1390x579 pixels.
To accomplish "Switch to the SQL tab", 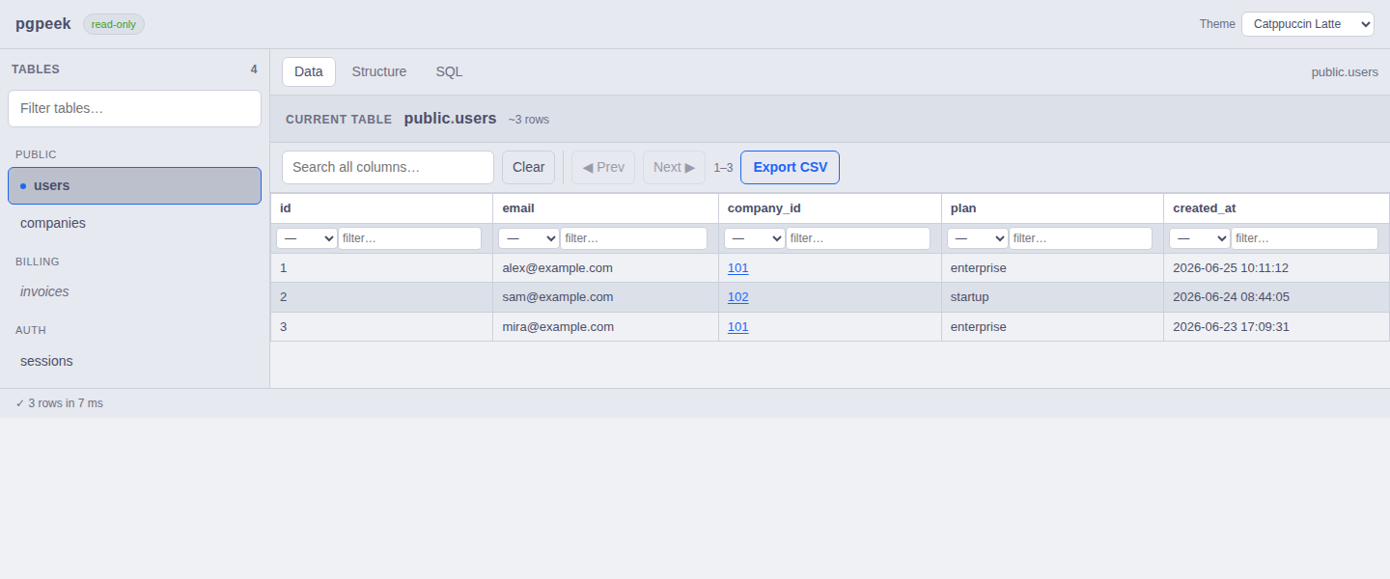I will (x=449, y=71).
